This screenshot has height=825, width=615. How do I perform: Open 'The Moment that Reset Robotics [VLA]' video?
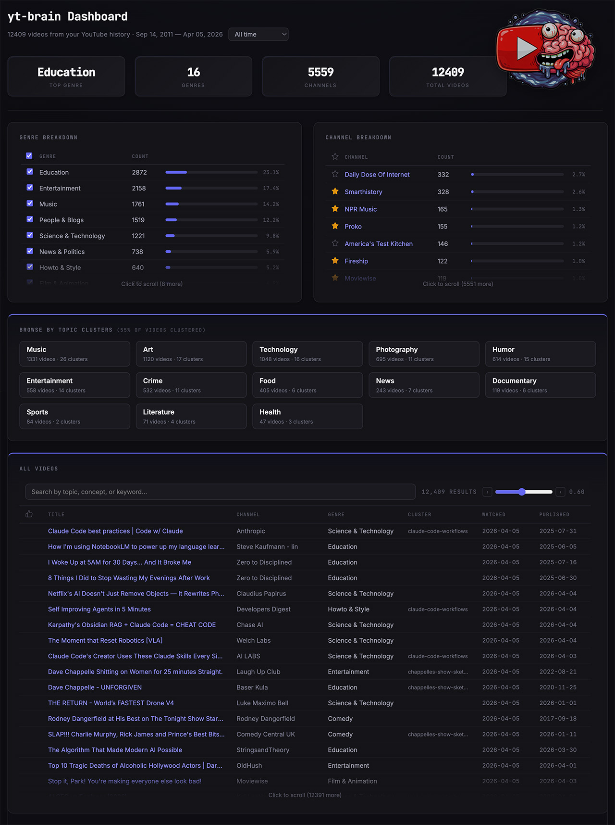pos(105,640)
